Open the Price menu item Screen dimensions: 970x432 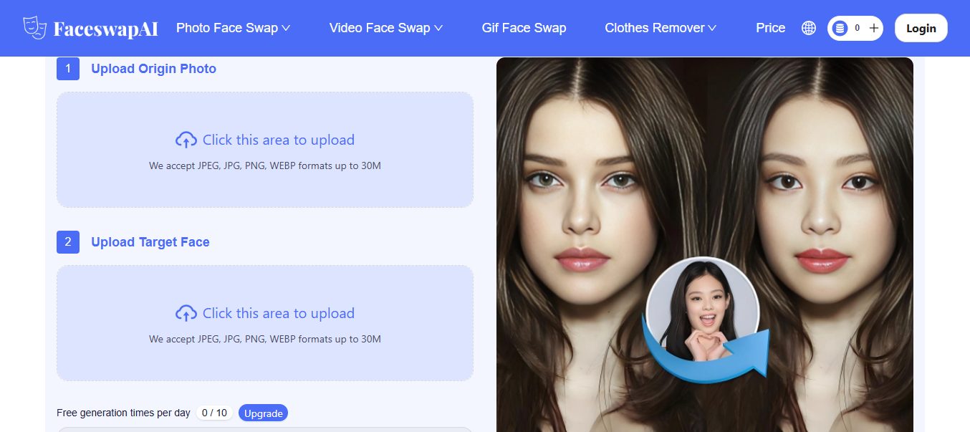pos(770,28)
